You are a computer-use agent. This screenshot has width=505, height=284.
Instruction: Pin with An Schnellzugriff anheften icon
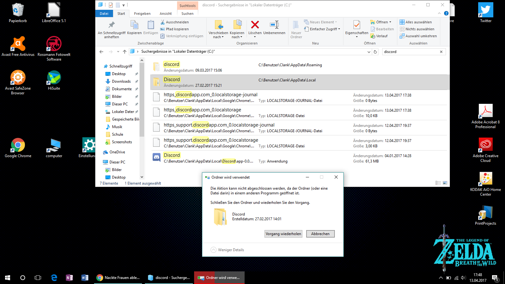[x=111, y=25]
